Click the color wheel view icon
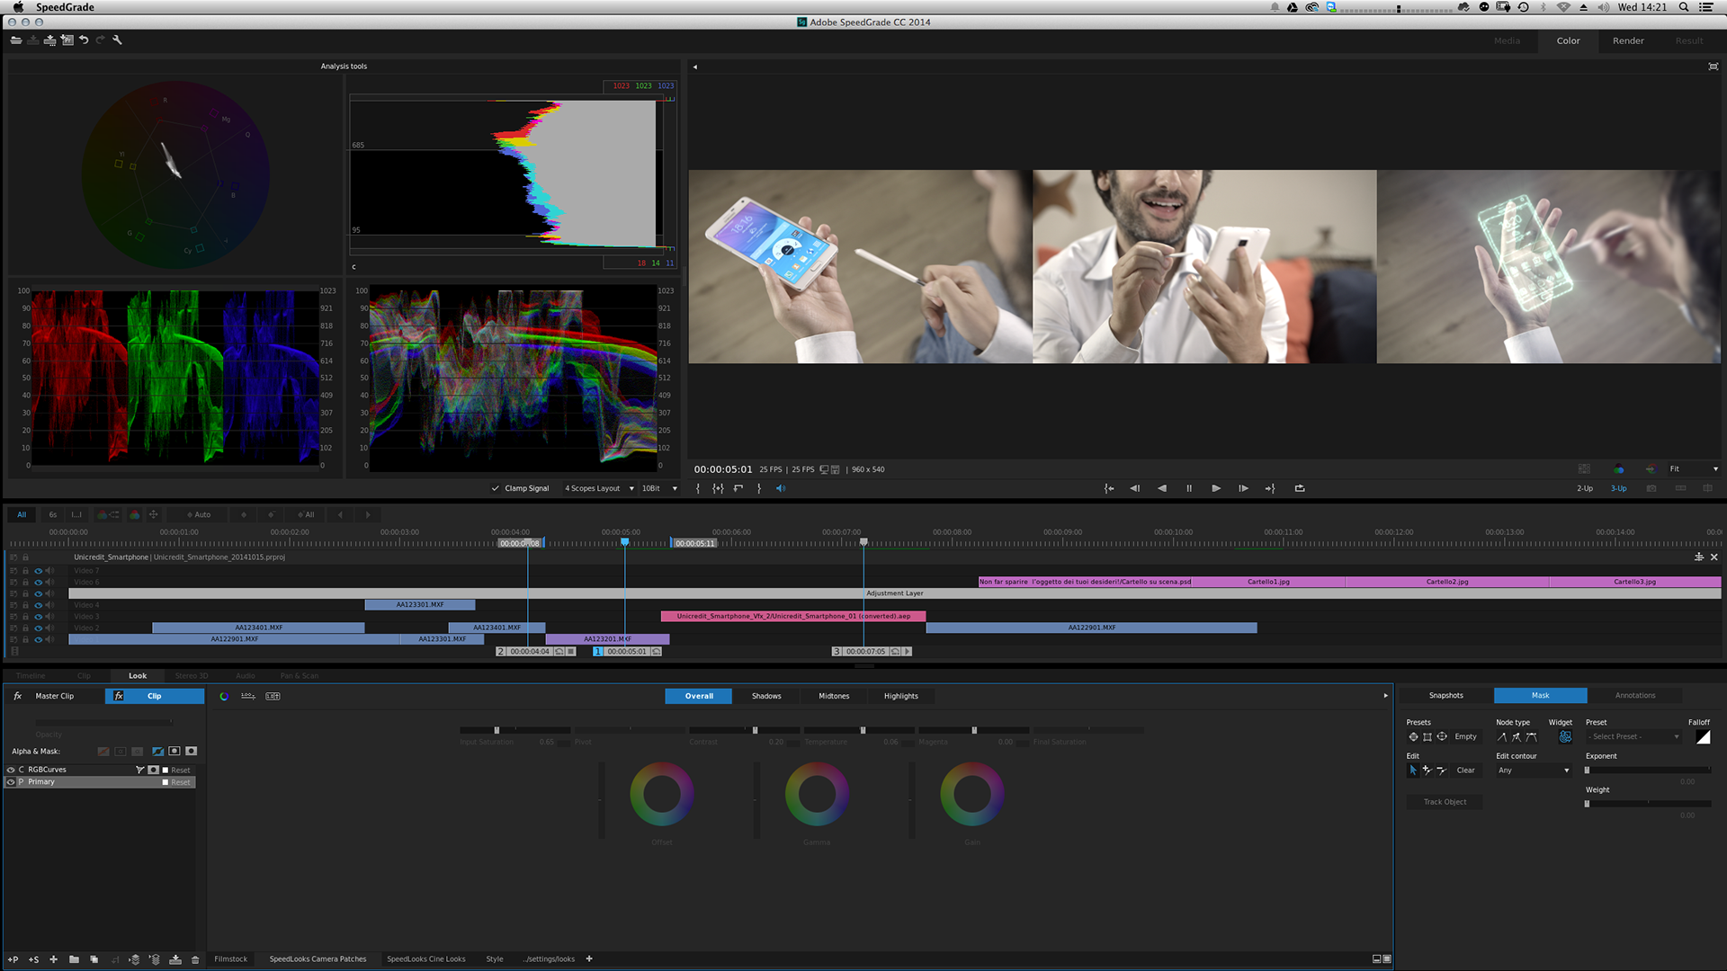The width and height of the screenshot is (1727, 971). [x=224, y=696]
